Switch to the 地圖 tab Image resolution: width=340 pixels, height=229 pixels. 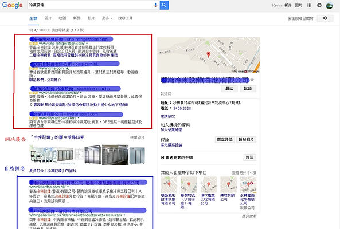(62, 18)
